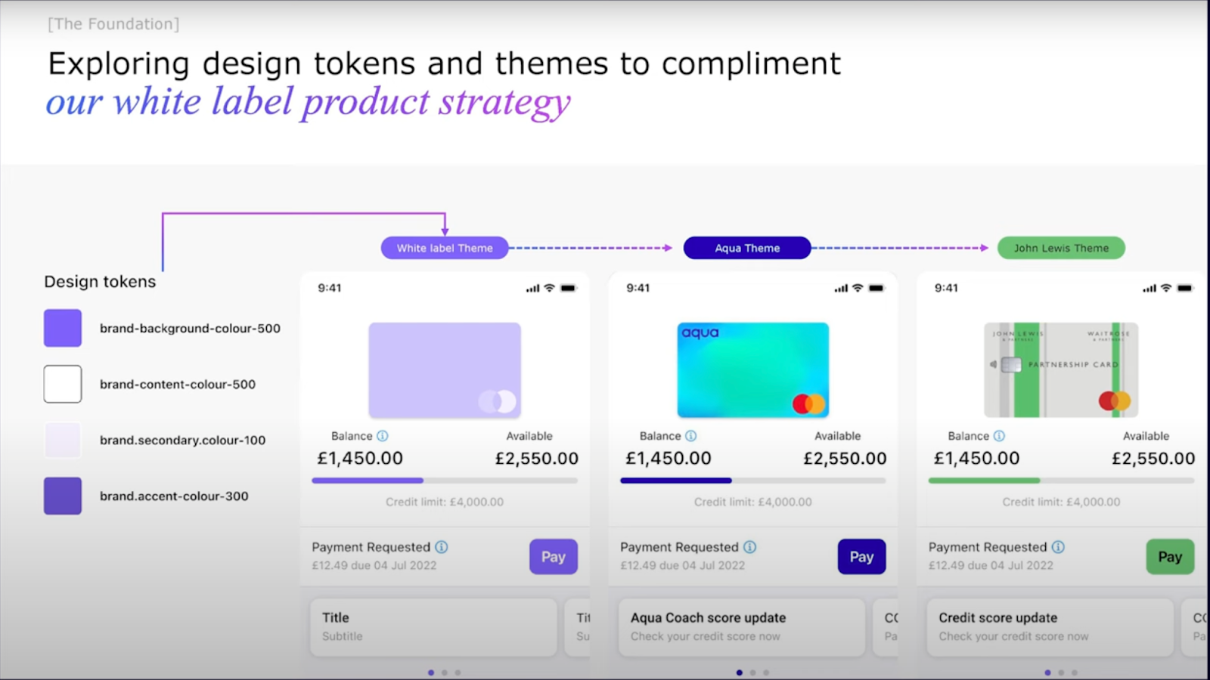1210x680 pixels.
Task: Open Balance info icon in John Lewis phone
Action: 999,436
